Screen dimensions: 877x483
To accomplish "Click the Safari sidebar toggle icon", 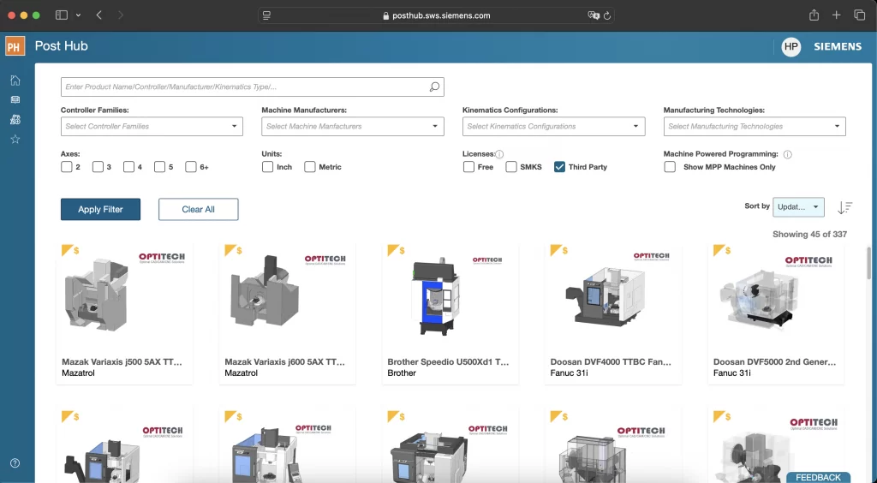I will click(x=62, y=15).
